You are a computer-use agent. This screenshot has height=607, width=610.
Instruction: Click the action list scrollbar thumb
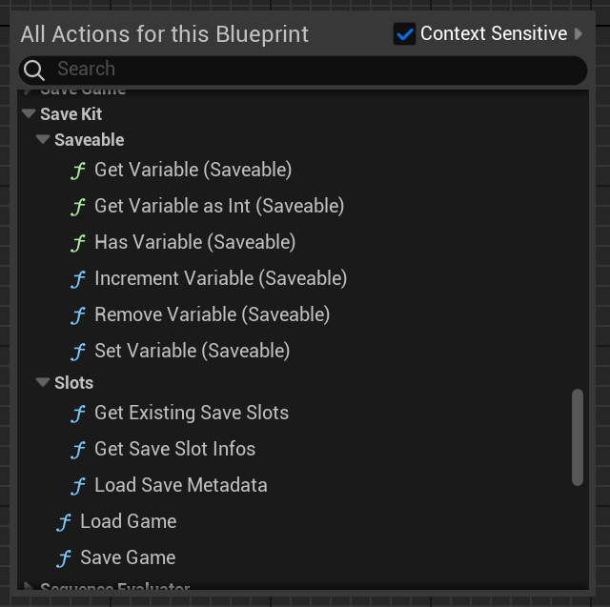coord(578,437)
